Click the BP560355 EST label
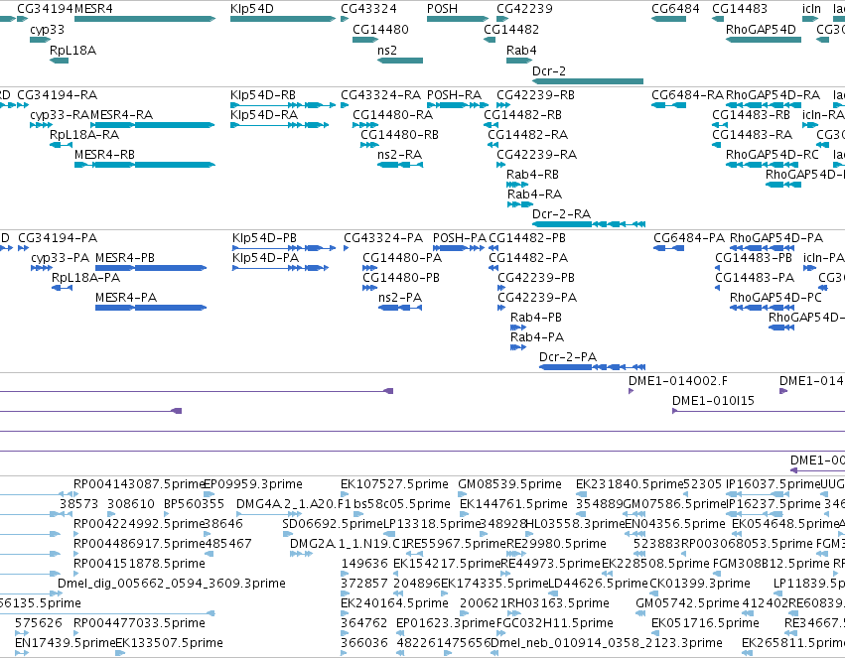Image resolution: width=845 pixels, height=658 pixels. click(194, 504)
